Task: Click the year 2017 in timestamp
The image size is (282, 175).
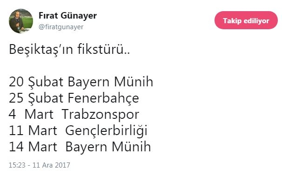Action: pyautogui.click(x=62, y=165)
